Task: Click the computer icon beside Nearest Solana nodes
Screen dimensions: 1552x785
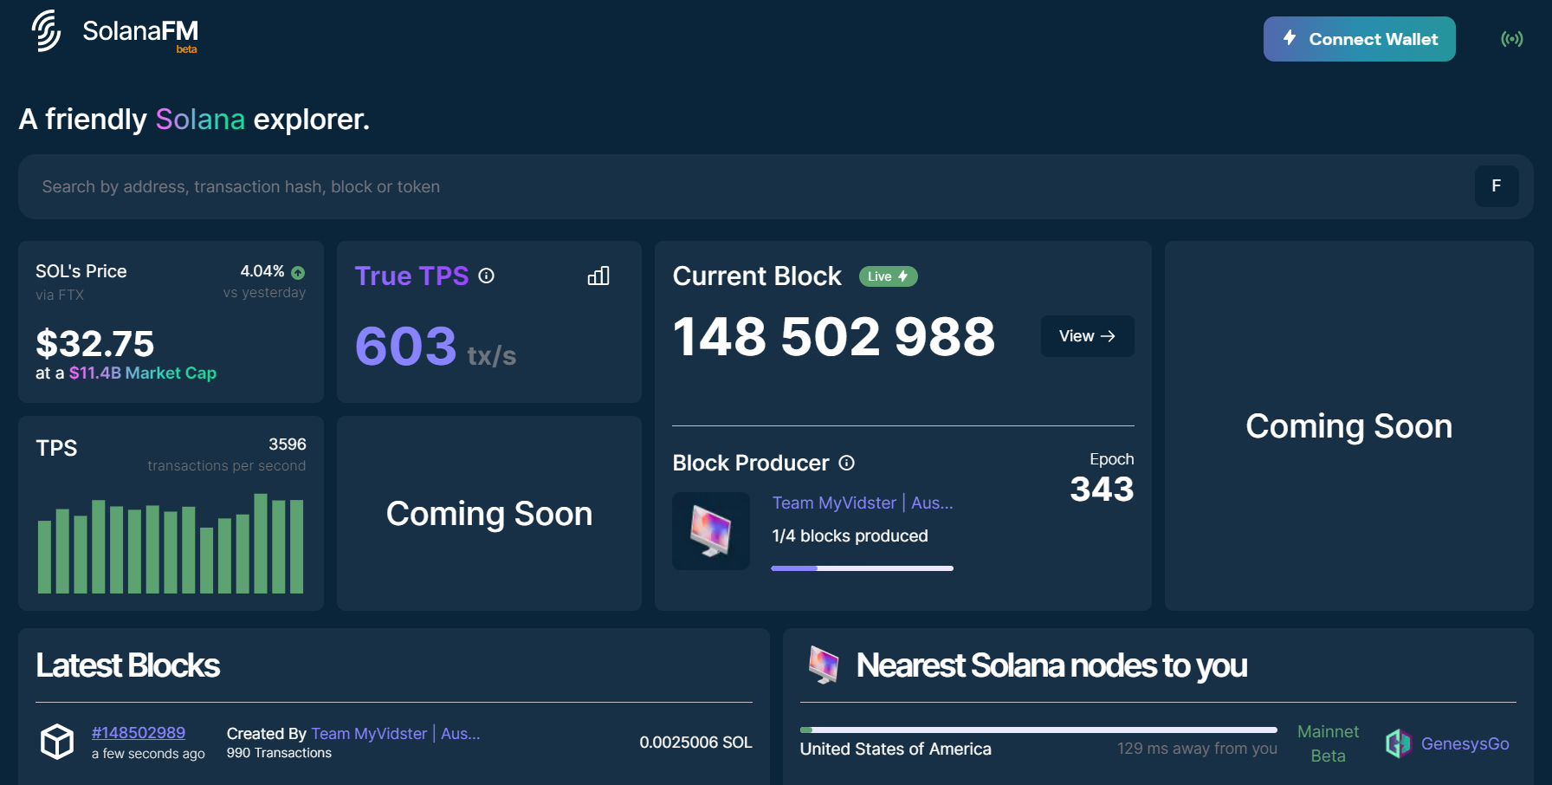Action: (824, 665)
